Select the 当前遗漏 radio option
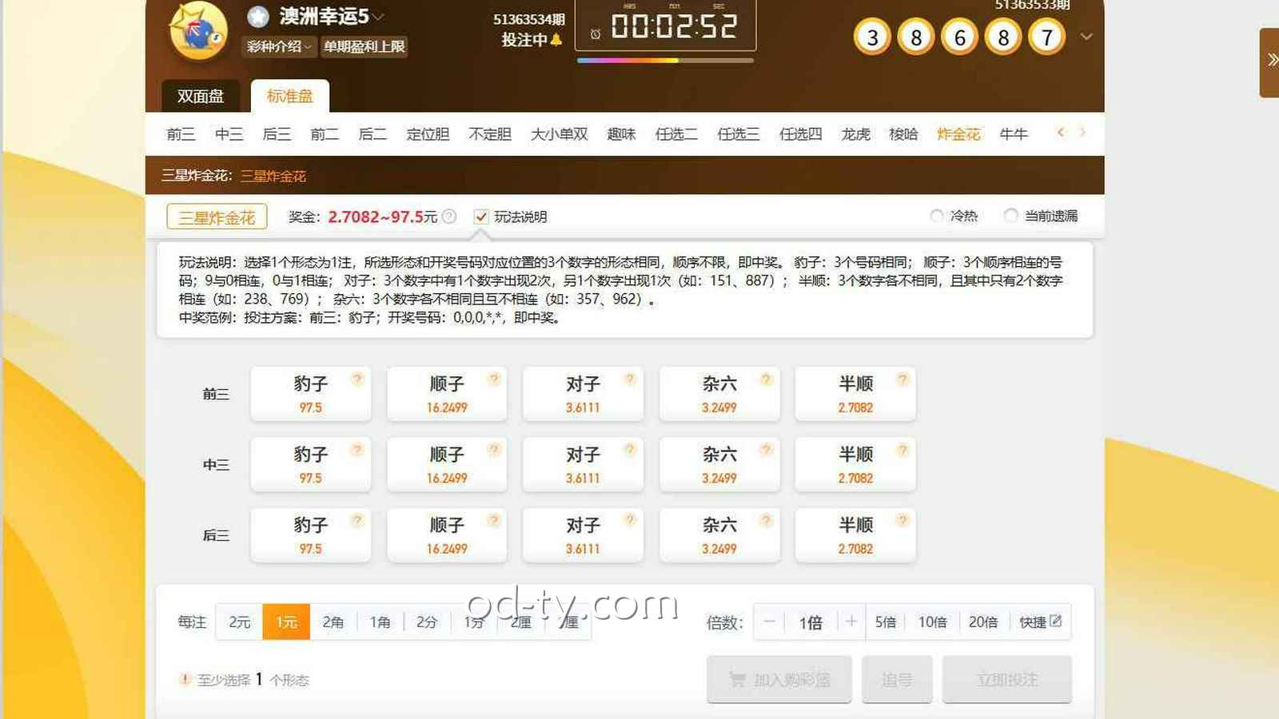The height and width of the screenshot is (719, 1279). point(1010,216)
